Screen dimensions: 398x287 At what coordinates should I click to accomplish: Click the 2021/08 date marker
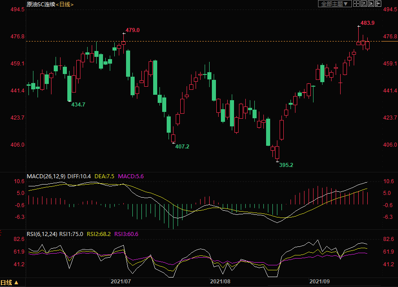pyautogui.click(x=220, y=281)
